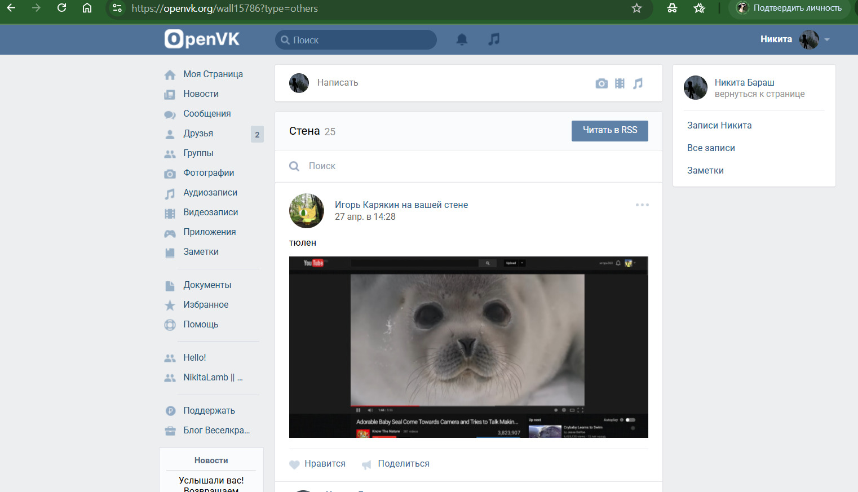Open post options three-dots menu
Image resolution: width=858 pixels, height=492 pixels.
[642, 205]
